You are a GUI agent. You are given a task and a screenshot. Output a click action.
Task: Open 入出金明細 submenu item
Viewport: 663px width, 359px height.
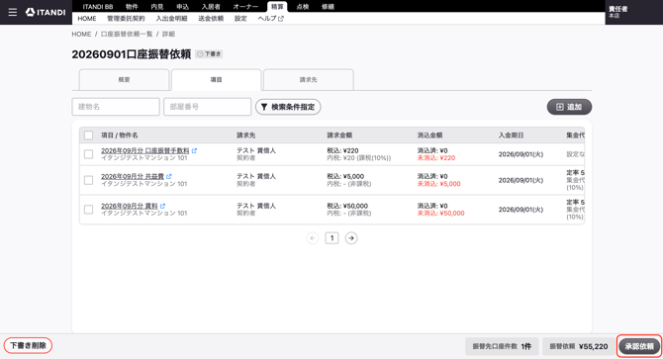(171, 19)
